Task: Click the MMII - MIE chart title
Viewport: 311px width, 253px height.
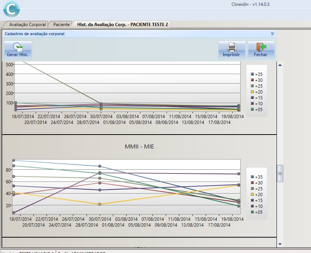Action: click(139, 147)
